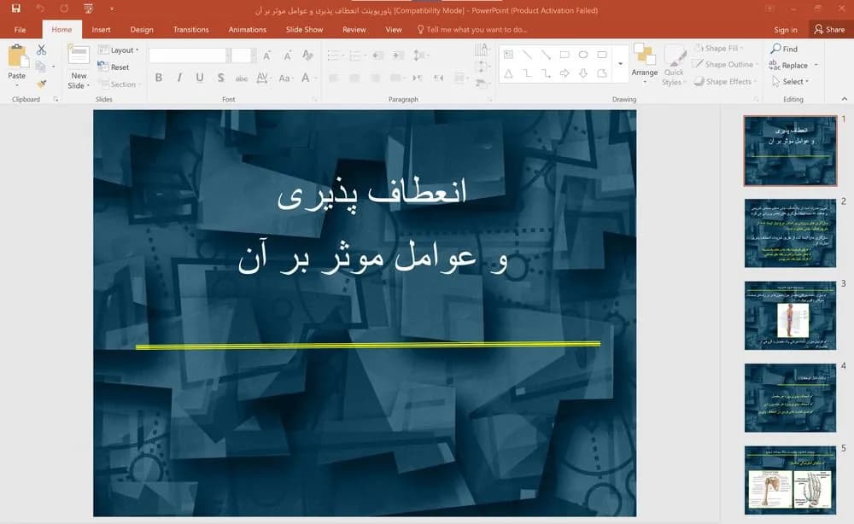Screen dimensions: 854x524
Task: Select slide 1 thumbnail
Action: click(790, 151)
